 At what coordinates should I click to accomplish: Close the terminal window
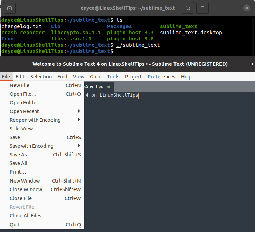tap(247, 8)
